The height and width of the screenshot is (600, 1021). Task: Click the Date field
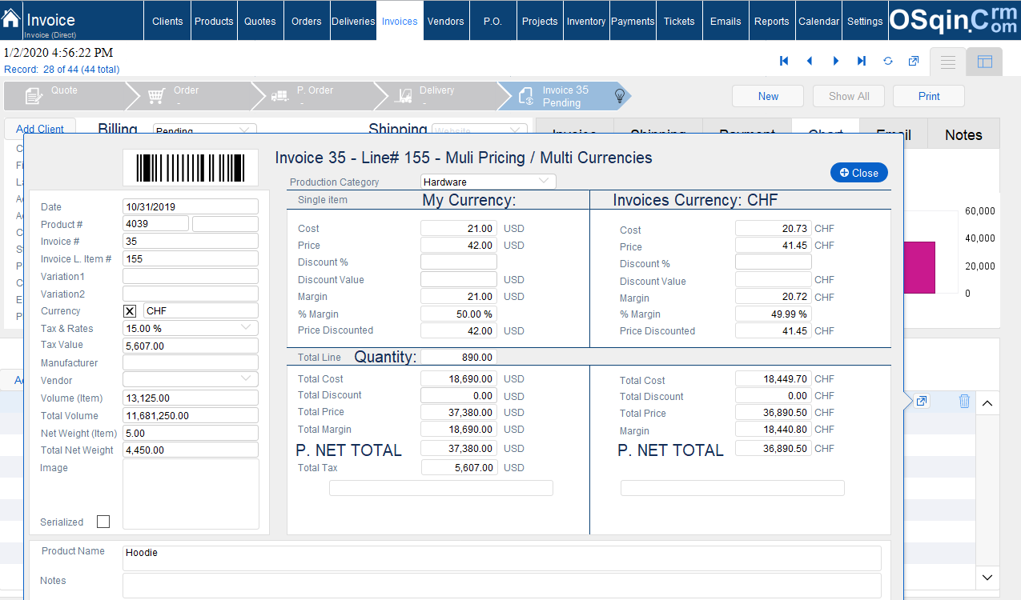click(191, 206)
